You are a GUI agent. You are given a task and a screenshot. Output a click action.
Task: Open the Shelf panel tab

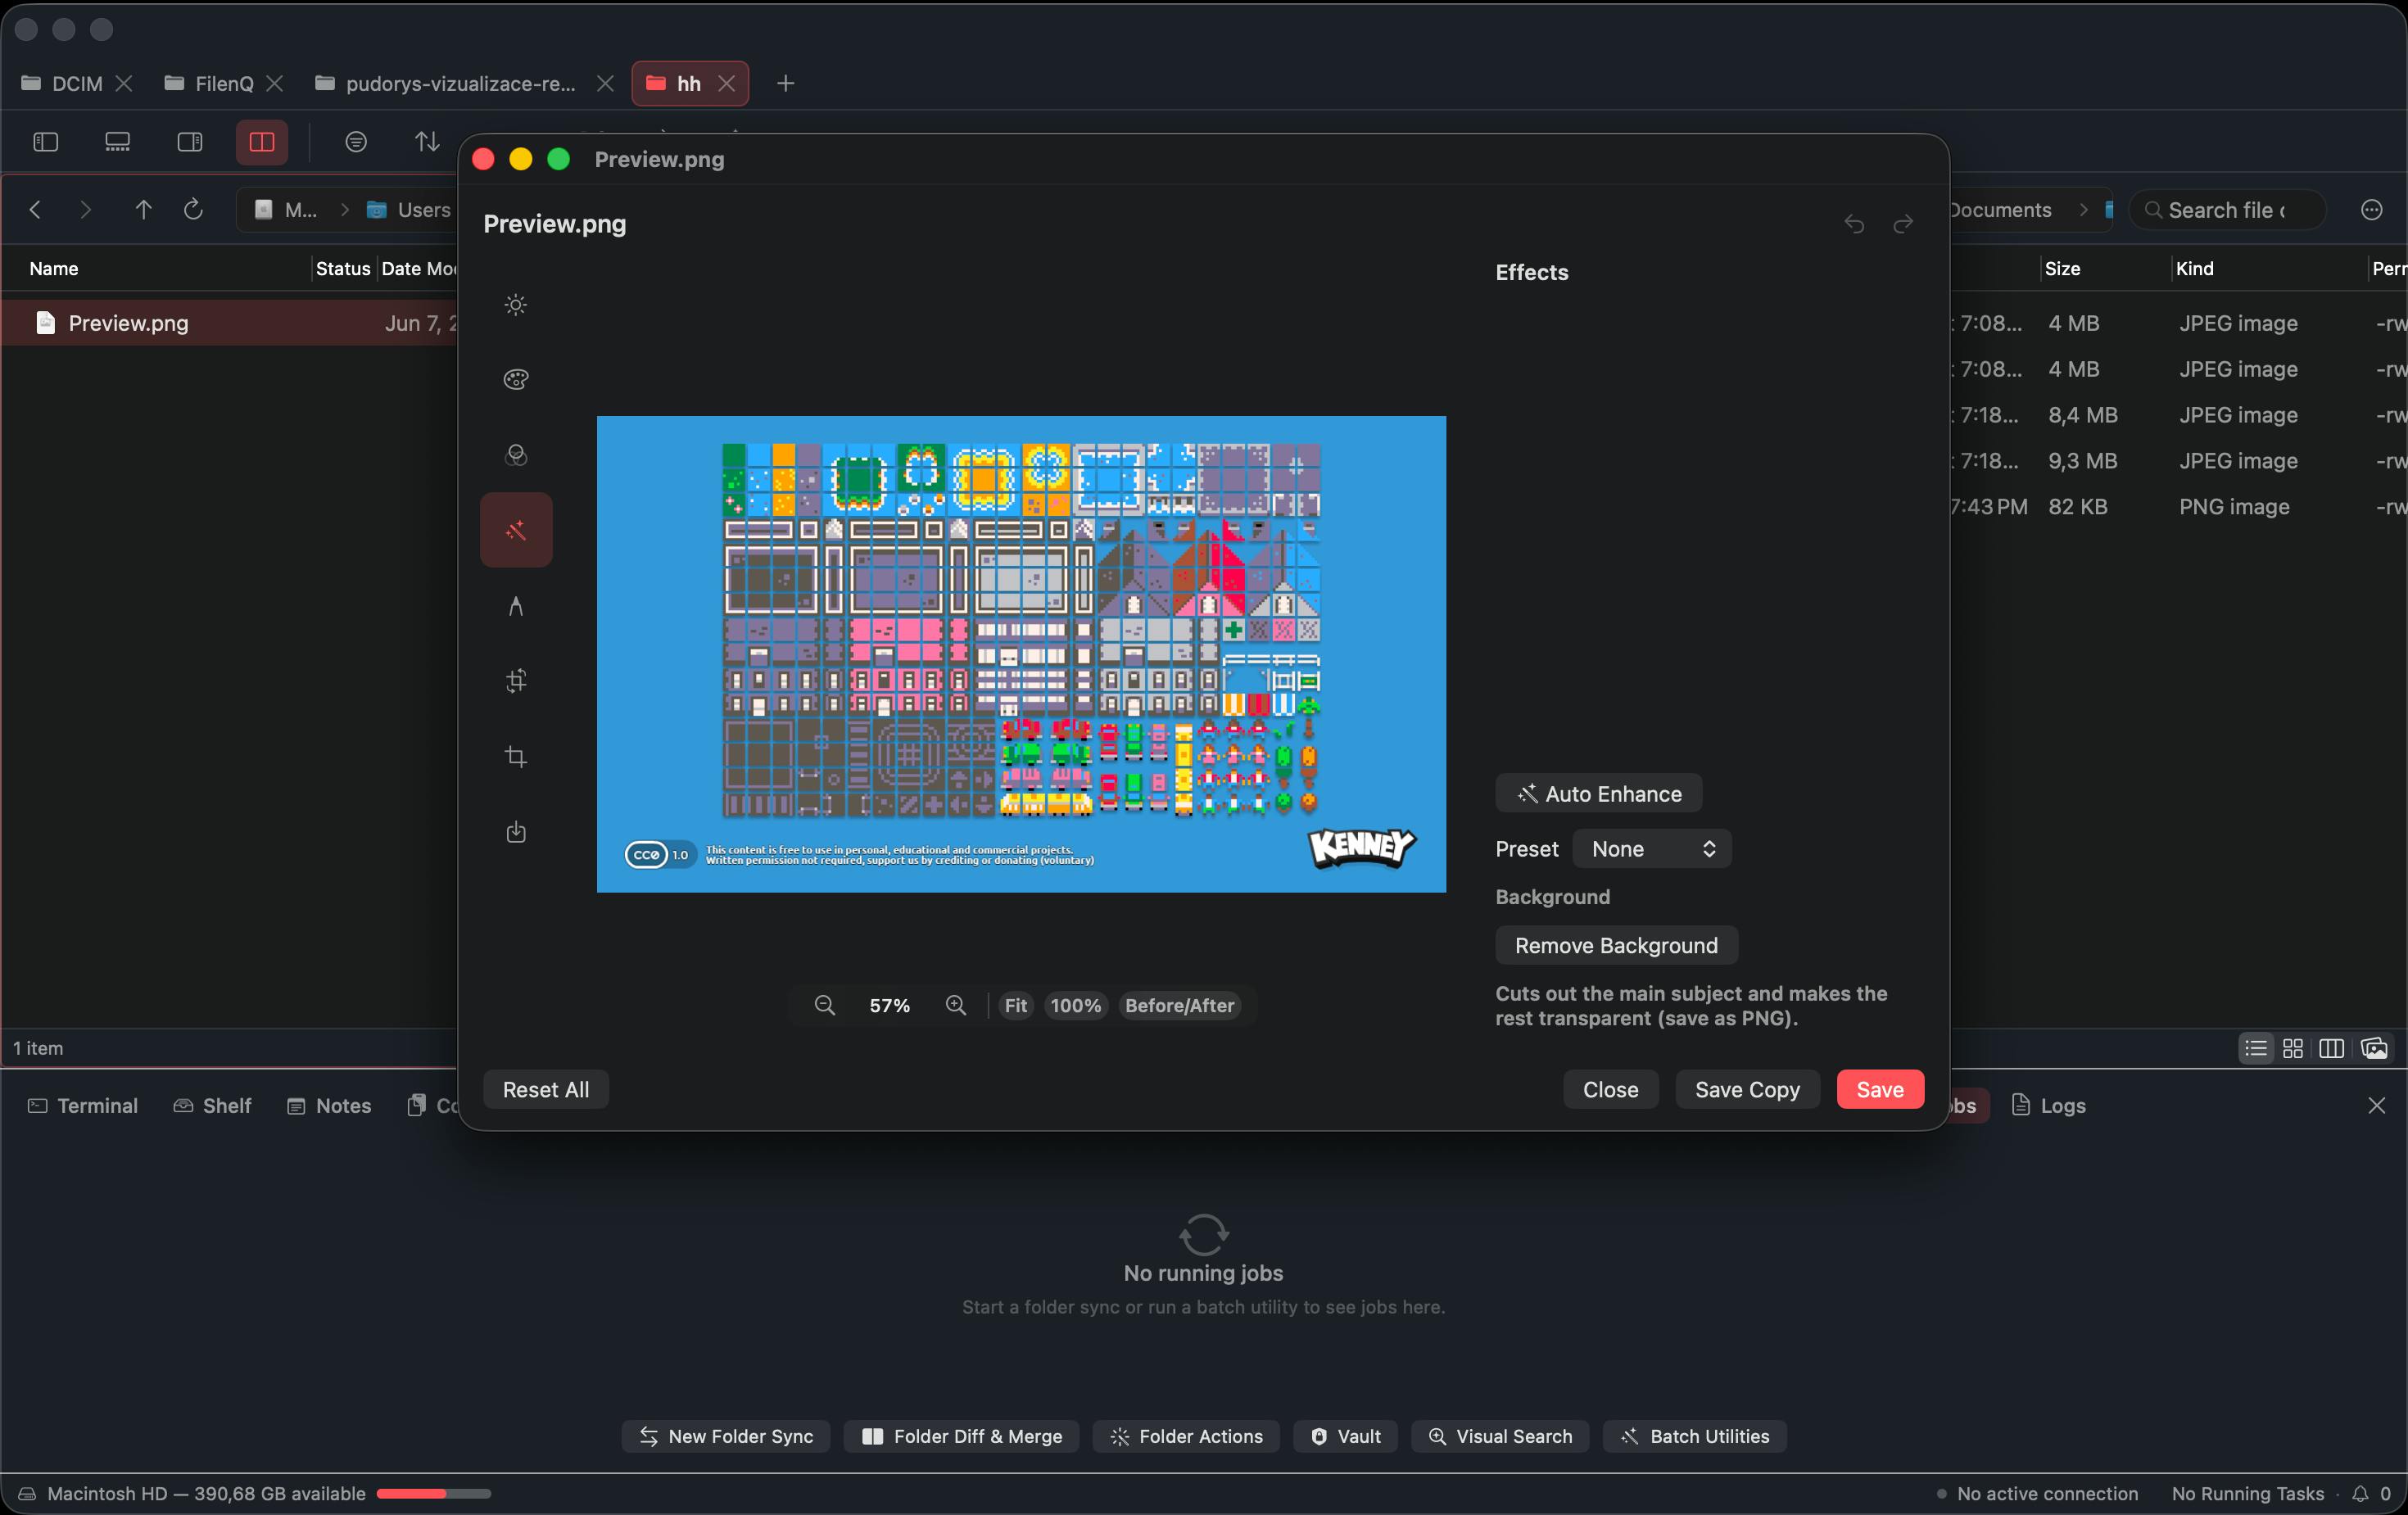click(x=212, y=1105)
